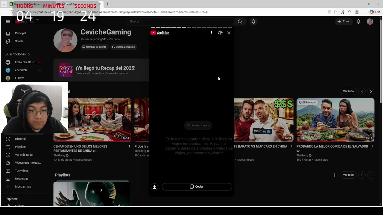Open the Recap del 2025 banner
The image size is (383, 215).
pyautogui.click(x=101, y=70)
